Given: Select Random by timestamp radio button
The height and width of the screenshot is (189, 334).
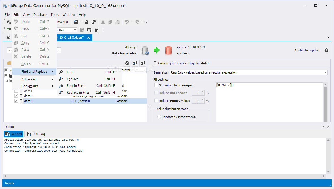Looking at the screenshot, I should pyautogui.click(x=159, y=117).
